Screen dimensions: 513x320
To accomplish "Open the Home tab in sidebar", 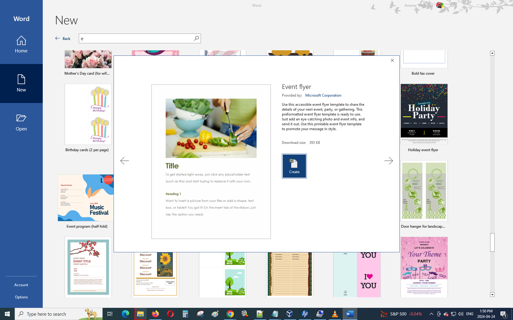I will pyautogui.click(x=21, y=44).
